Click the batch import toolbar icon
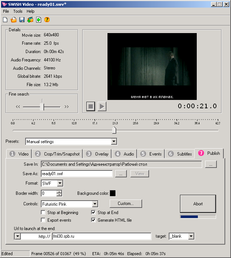Image resolution: width=231 pixels, height=258 pixels. click(x=30, y=20)
